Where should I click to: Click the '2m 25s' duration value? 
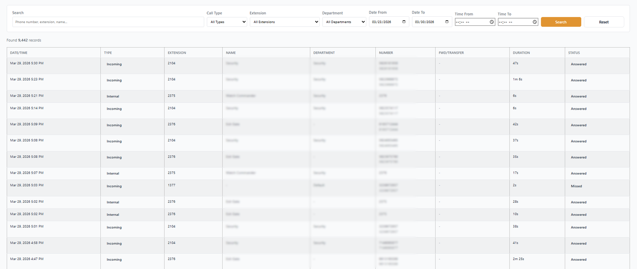(x=518, y=259)
